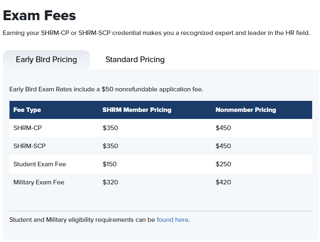Click the $450 nonmember price for SHRM-CP

click(223, 128)
